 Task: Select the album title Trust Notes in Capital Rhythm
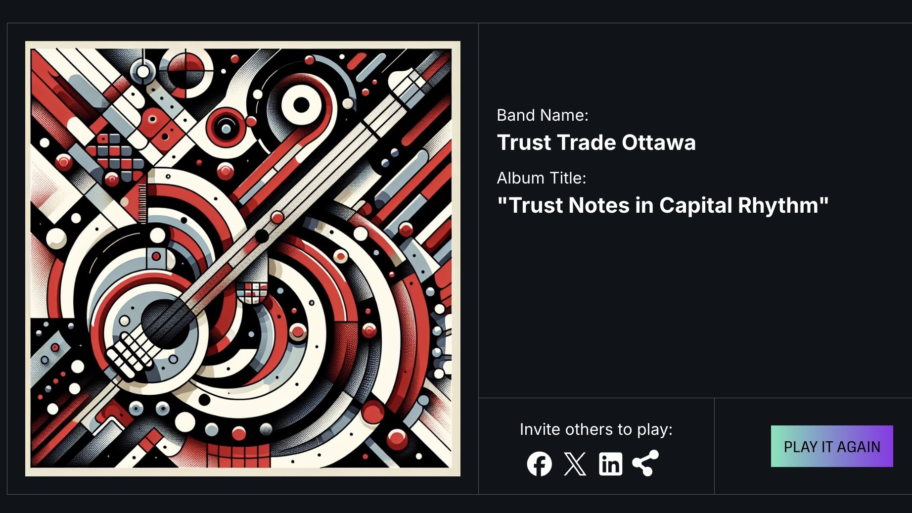(x=662, y=205)
